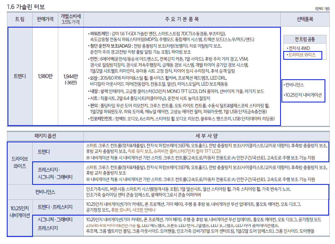Click the '인포테인먼트' bullet label
The height and width of the screenshot is (244, 335).
102,119
